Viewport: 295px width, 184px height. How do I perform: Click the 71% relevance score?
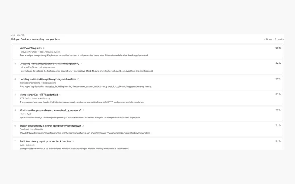[x=278, y=125]
